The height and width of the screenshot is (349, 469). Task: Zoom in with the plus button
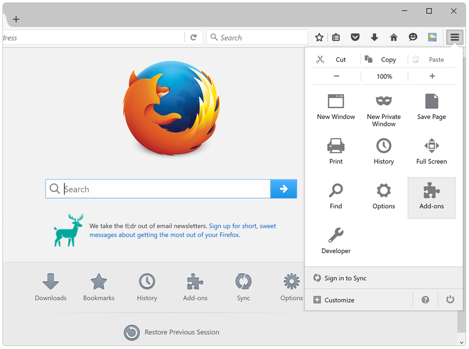[x=432, y=76]
